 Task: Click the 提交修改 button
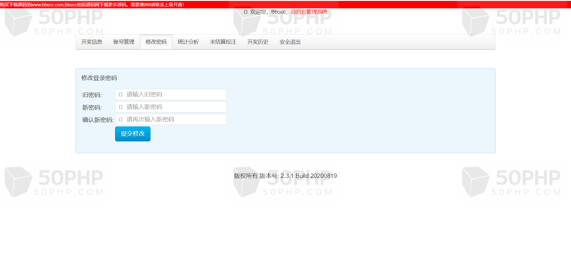coord(133,134)
